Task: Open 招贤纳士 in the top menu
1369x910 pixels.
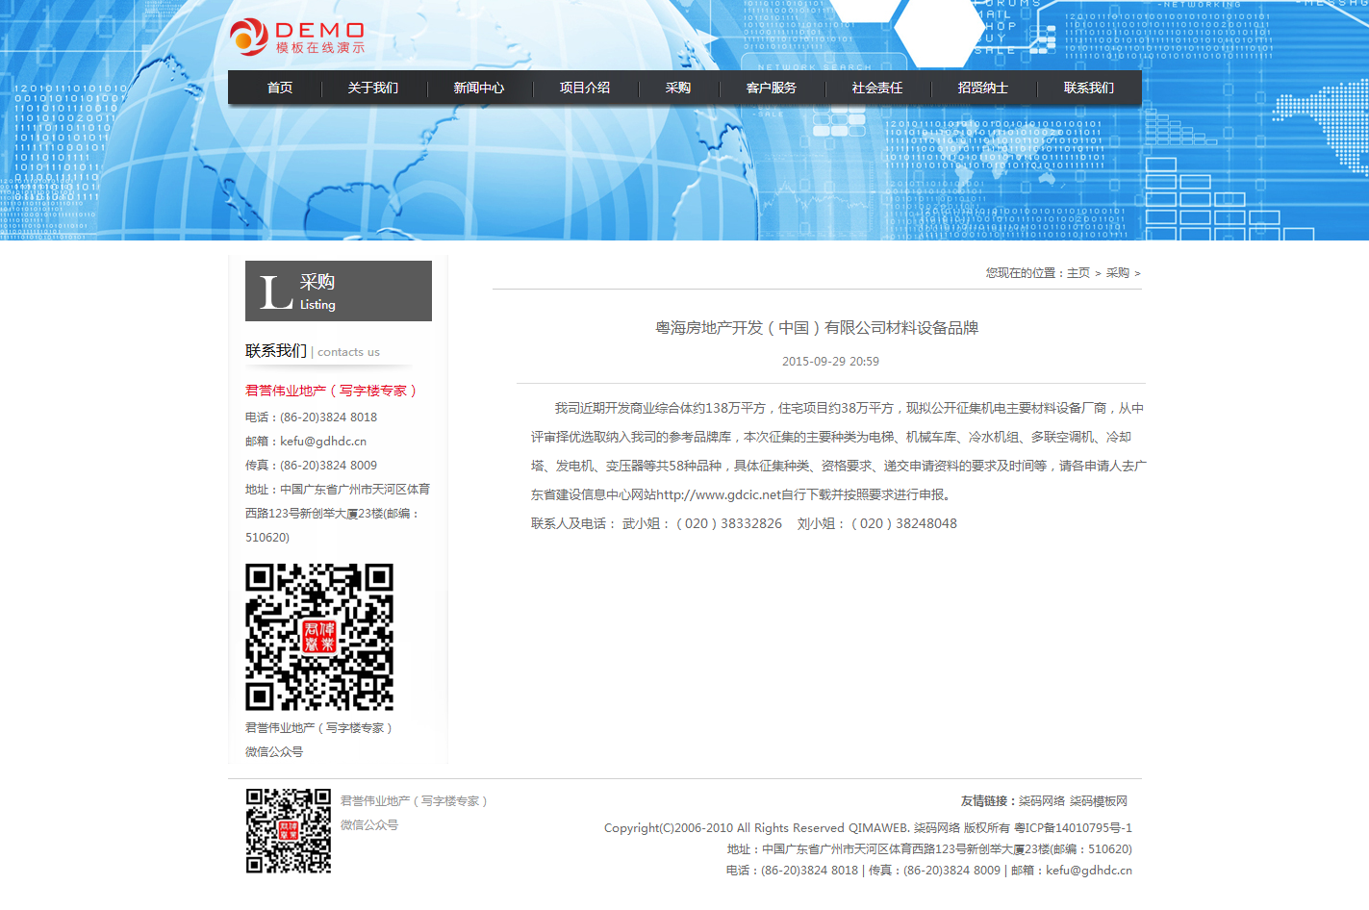Action: [x=983, y=88]
